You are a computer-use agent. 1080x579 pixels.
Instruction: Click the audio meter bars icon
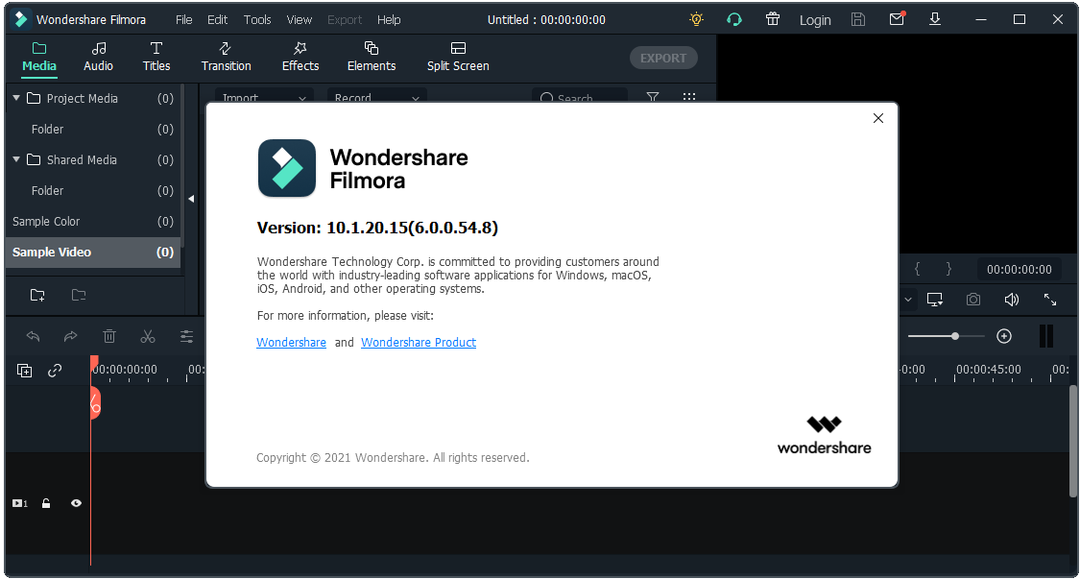click(1045, 336)
